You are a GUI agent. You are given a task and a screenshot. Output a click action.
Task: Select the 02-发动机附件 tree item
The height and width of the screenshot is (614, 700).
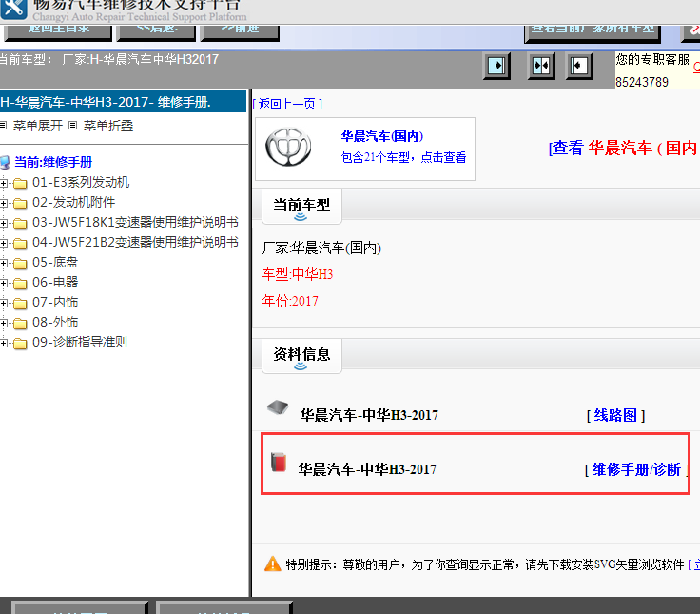pos(73,202)
